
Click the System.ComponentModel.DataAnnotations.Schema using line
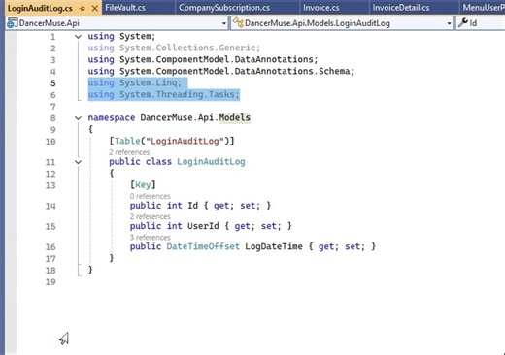(x=221, y=72)
